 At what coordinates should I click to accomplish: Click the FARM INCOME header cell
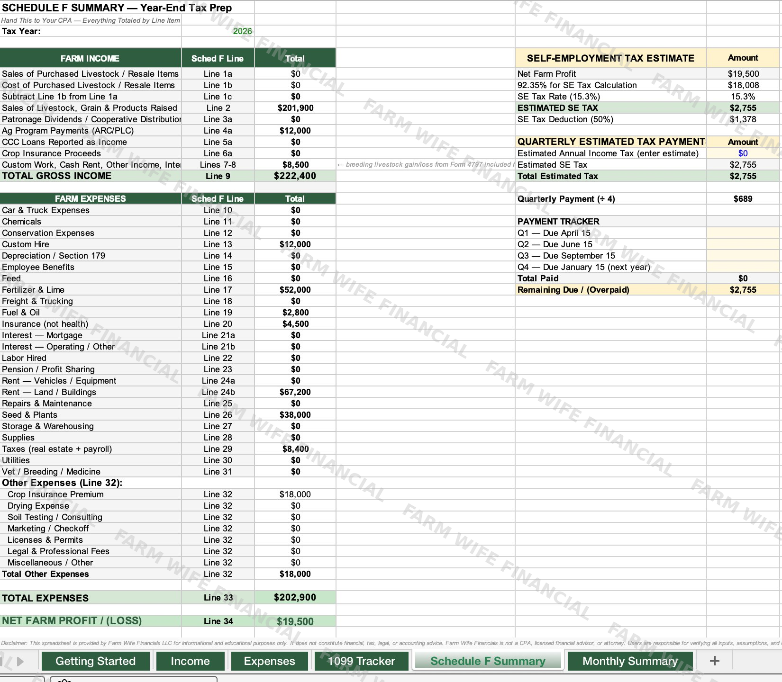90,58
